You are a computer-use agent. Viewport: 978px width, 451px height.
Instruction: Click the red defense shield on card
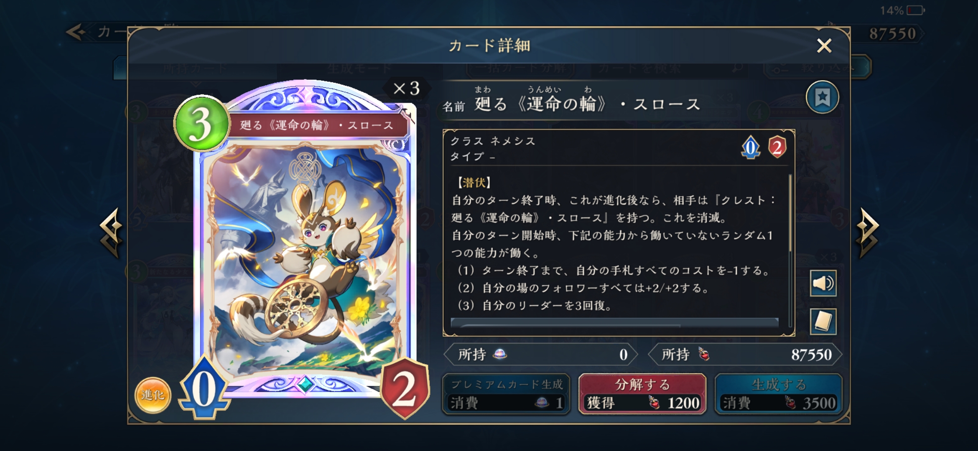pyautogui.click(x=405, y=388)
